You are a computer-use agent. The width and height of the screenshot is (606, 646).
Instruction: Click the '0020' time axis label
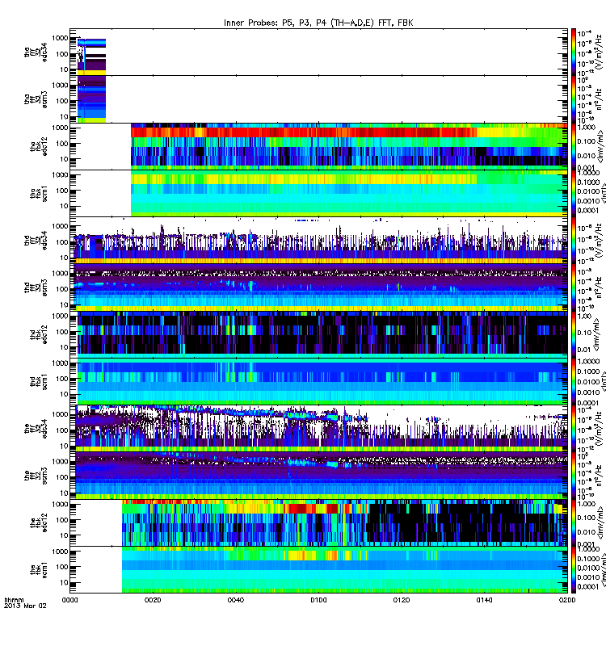[x=153, y=600]
